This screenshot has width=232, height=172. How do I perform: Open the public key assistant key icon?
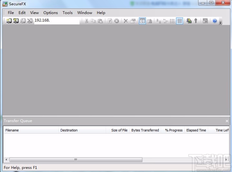(196, 21)
